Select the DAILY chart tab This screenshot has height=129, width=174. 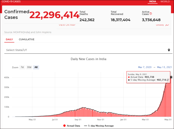tap(9, 39)
